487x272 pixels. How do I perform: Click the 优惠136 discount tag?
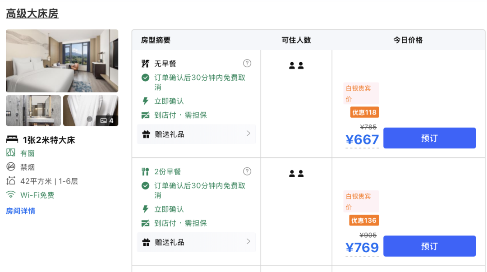[x=364, y=221]
